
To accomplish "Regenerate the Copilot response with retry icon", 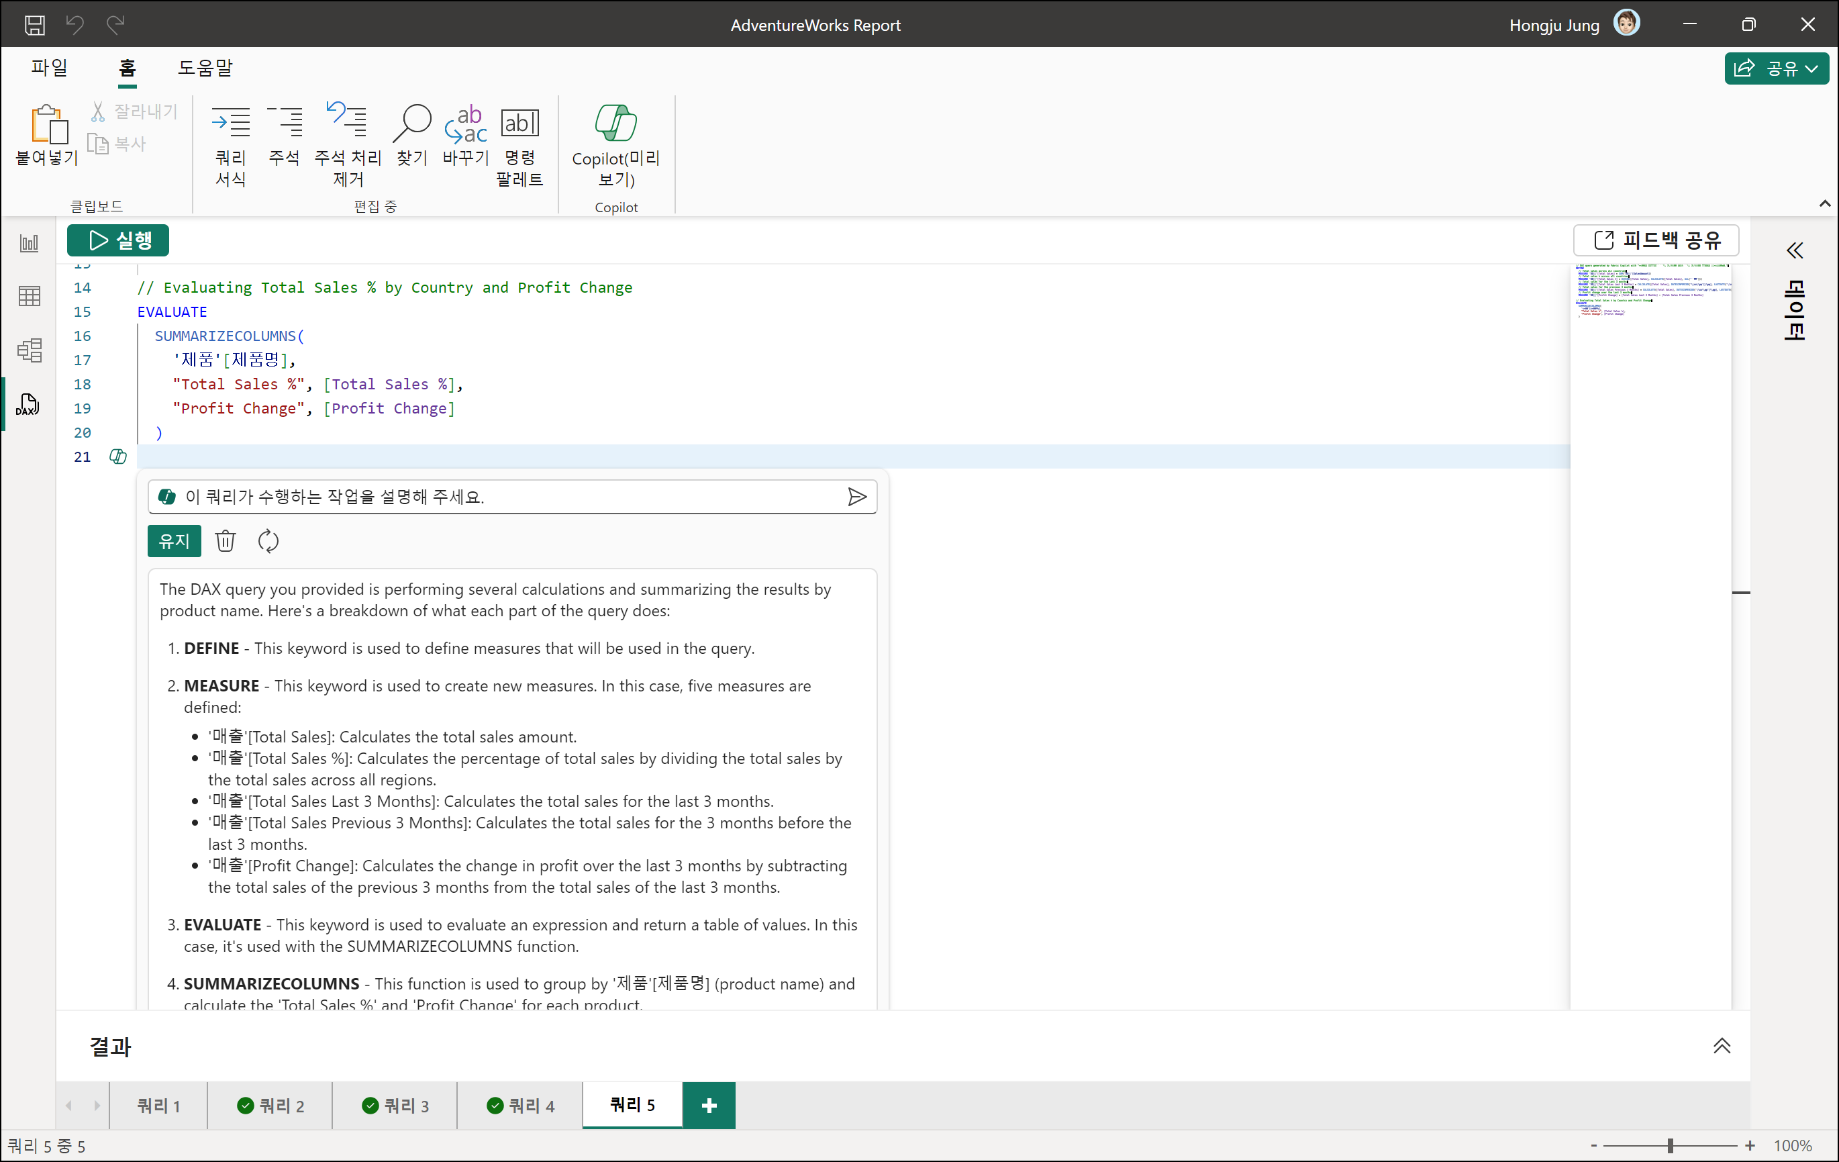I will 268,541.
